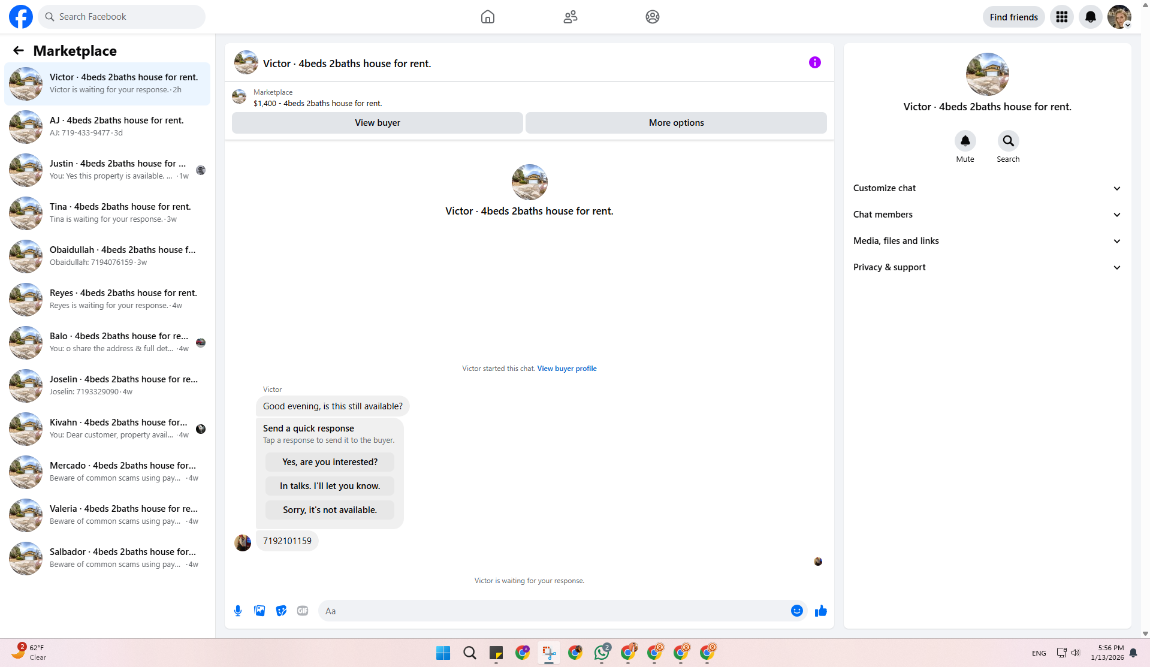
Task: Open WhatsApp from the taskbar
Action: 602,653
